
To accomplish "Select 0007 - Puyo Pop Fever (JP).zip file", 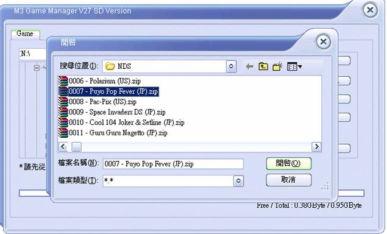I will (108, 91).
